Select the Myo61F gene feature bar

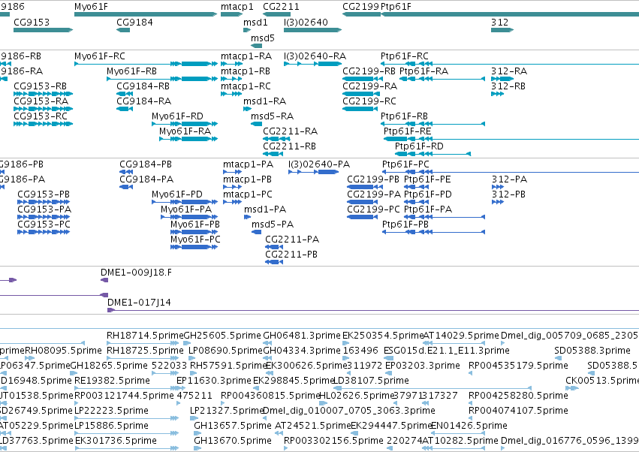click(x=146, y=14)
